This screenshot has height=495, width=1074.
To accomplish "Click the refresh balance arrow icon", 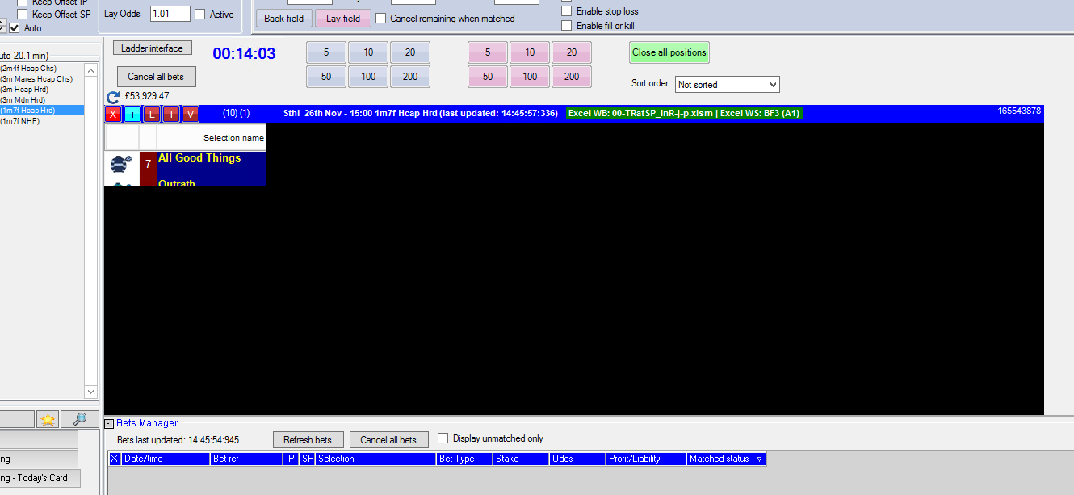I will [x=113, y=96].
